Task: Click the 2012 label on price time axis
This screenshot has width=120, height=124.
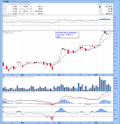Action: point(96,75)
